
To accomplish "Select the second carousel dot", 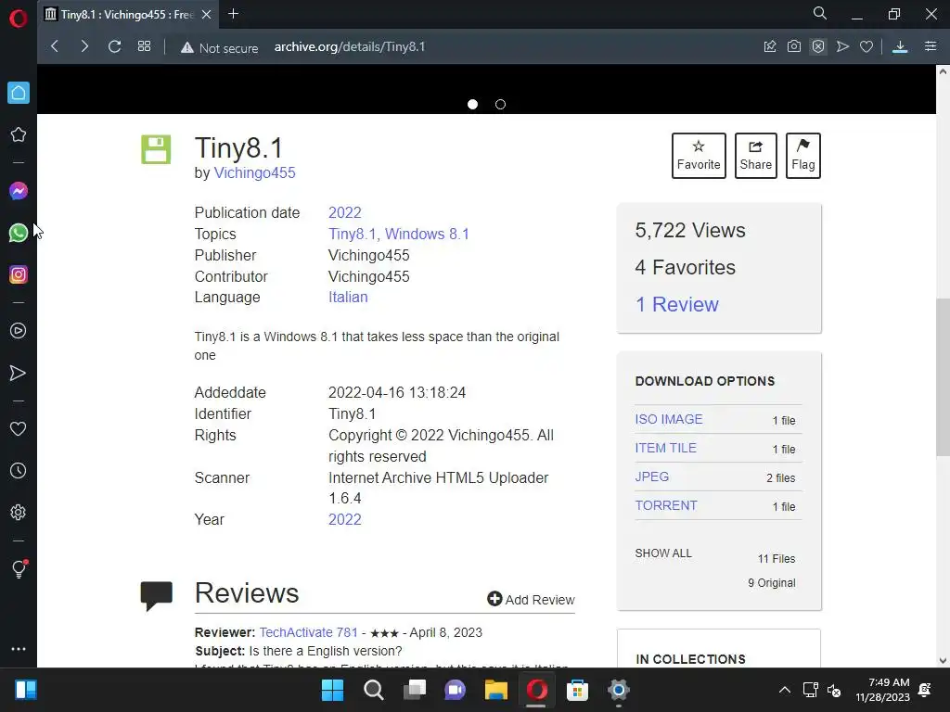I will [500, 104].
